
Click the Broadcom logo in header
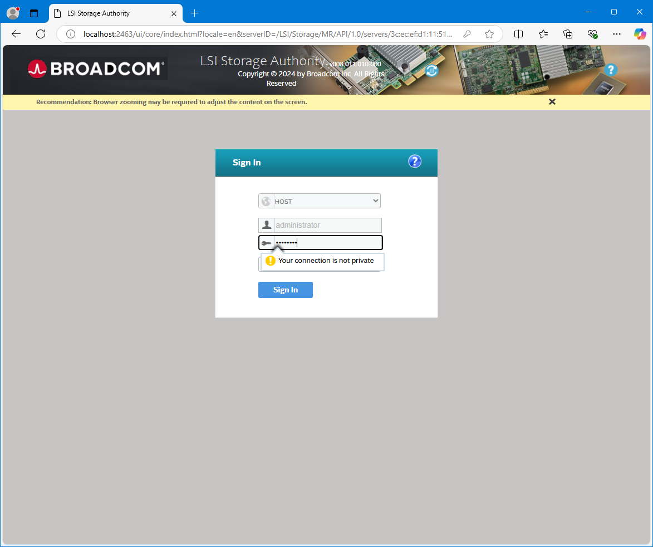coord(96,69)
